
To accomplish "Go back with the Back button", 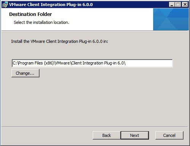I will [106, 135].
